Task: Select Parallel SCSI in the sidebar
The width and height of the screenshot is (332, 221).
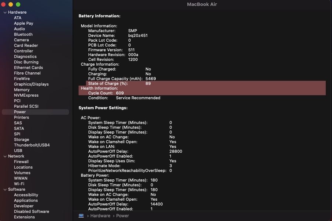Action: (26, 106)
